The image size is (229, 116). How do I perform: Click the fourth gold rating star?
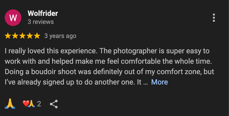[x=30, y=36]
